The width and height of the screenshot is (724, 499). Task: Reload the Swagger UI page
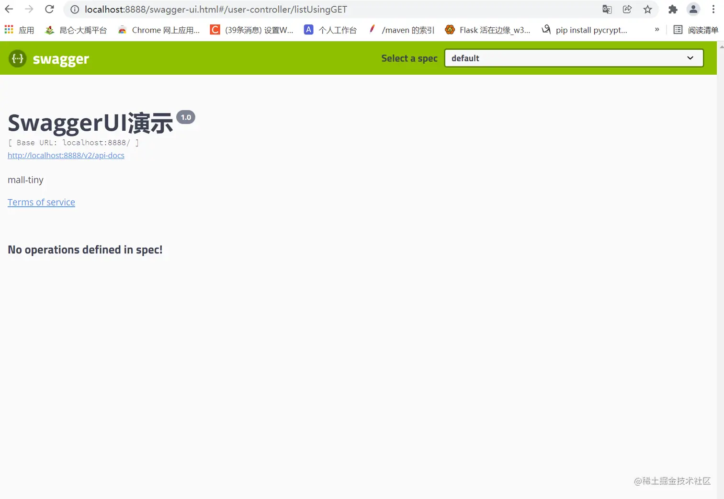coord(49,9)
